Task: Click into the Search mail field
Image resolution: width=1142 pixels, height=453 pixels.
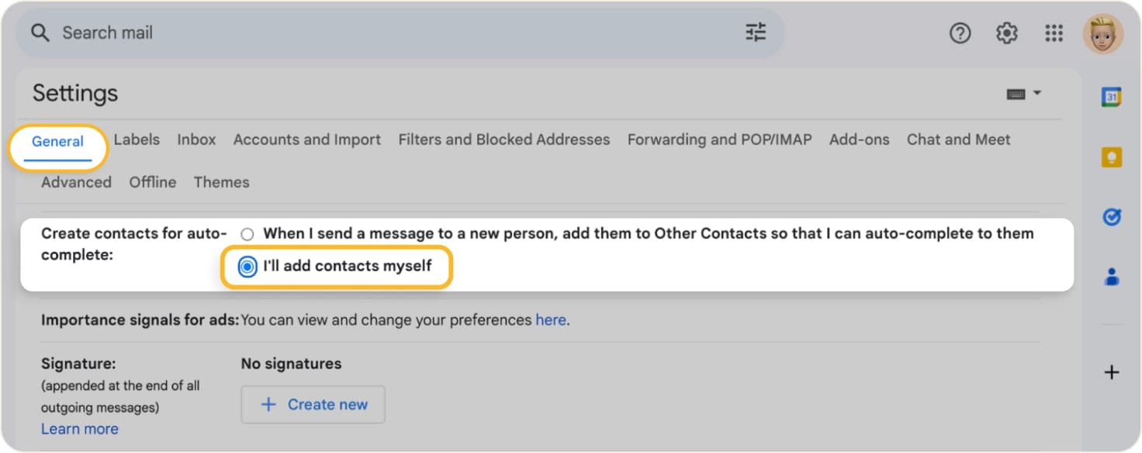Action: 388,33
